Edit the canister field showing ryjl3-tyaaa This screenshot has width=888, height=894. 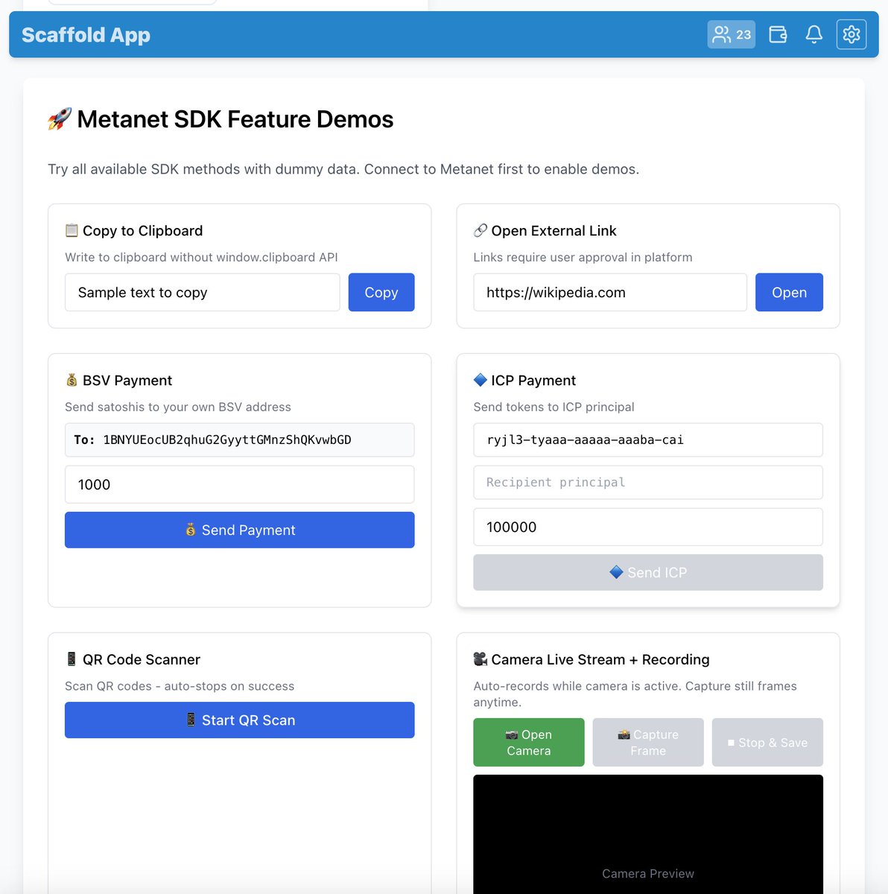647,440
